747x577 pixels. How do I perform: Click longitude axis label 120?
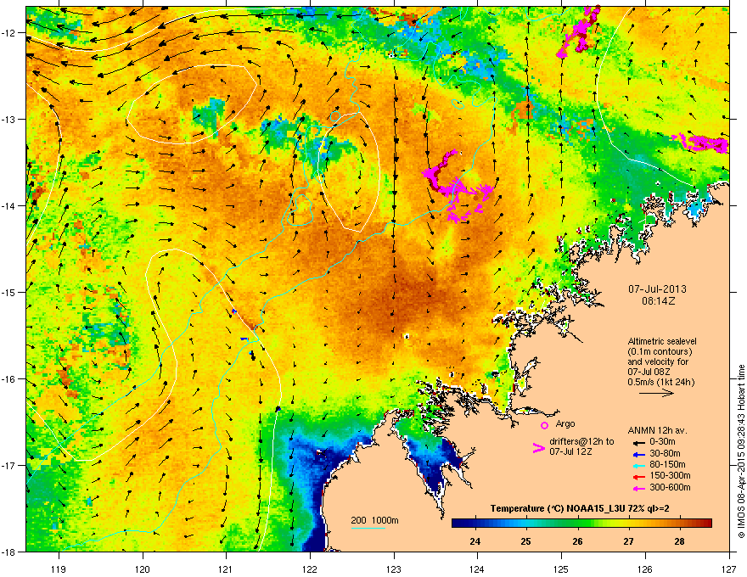(x=143, y=569)
